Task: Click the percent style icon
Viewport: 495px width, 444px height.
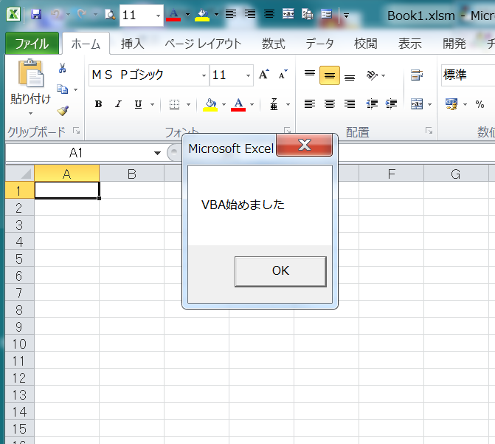Action: click(480, 104)
